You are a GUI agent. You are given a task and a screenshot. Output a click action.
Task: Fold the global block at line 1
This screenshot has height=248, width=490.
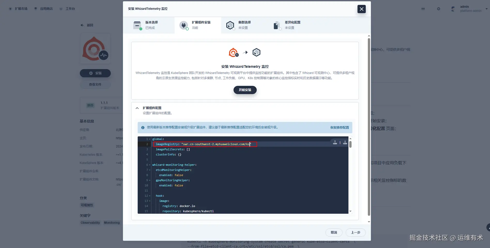coord(150,139)
